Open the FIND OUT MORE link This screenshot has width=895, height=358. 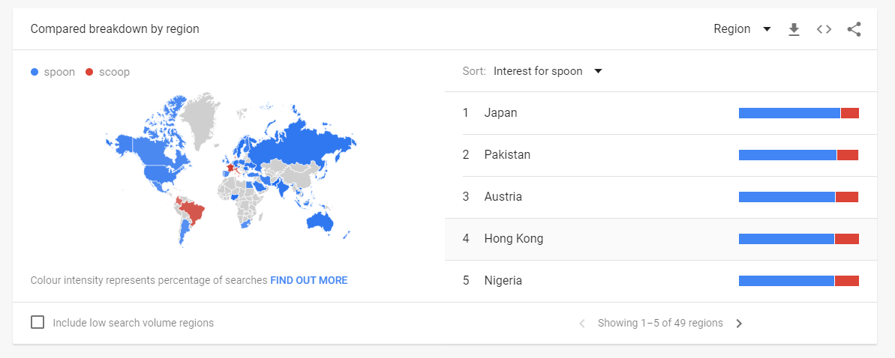coord(309,280)
